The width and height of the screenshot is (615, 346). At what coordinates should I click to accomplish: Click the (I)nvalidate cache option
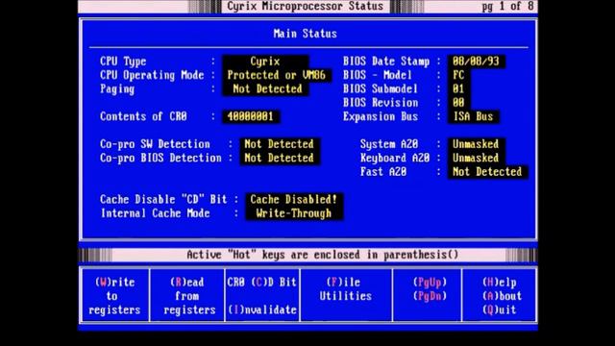(x=261, y=309)
